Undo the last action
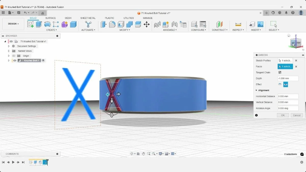This screenshot has width=306, height=172. [25, 13]
